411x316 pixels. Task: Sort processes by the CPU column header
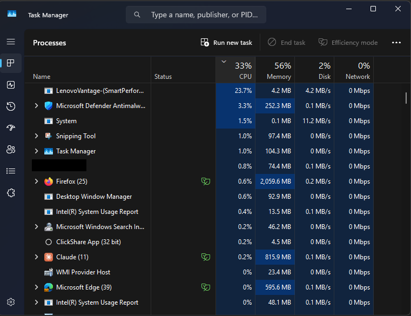[235, 70]
